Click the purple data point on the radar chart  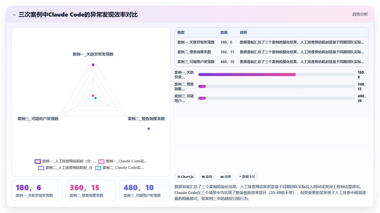pos(93,65)
